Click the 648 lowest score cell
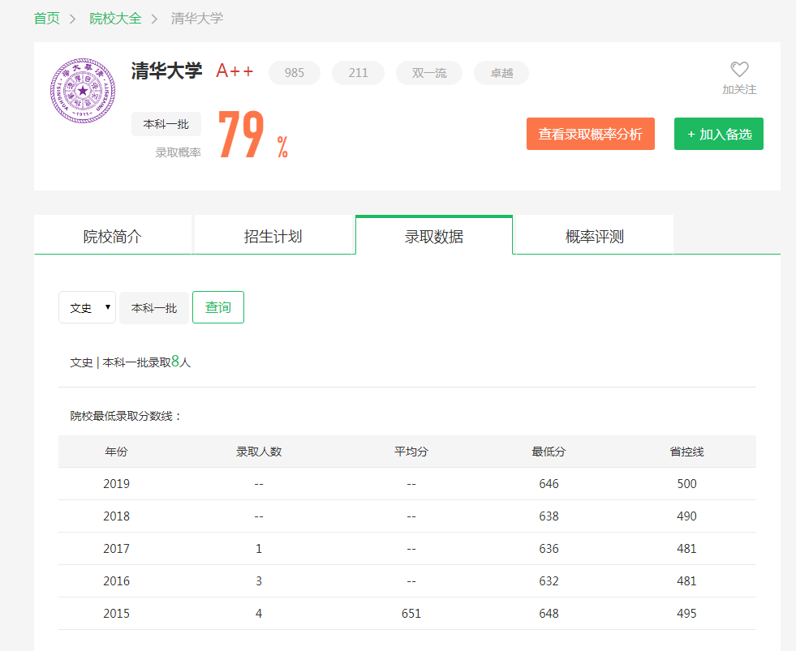 pos(549,614)
